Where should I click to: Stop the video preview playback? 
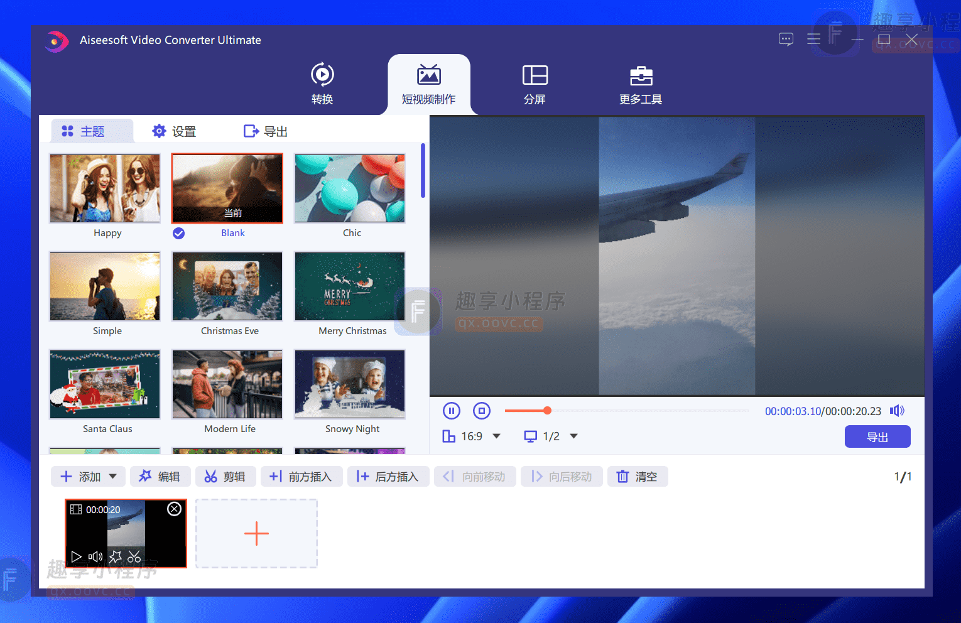pos(482,411)
